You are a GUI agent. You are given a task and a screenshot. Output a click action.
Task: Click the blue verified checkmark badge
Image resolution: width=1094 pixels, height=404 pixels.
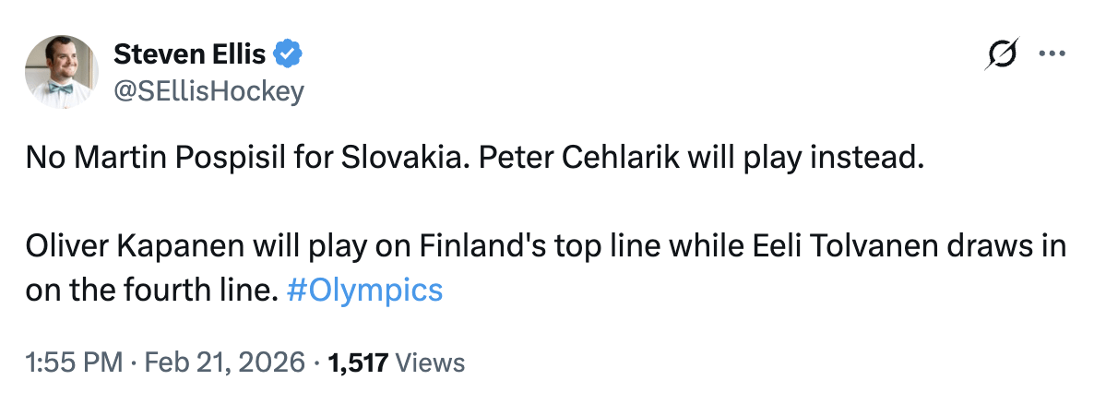[288, 56]
